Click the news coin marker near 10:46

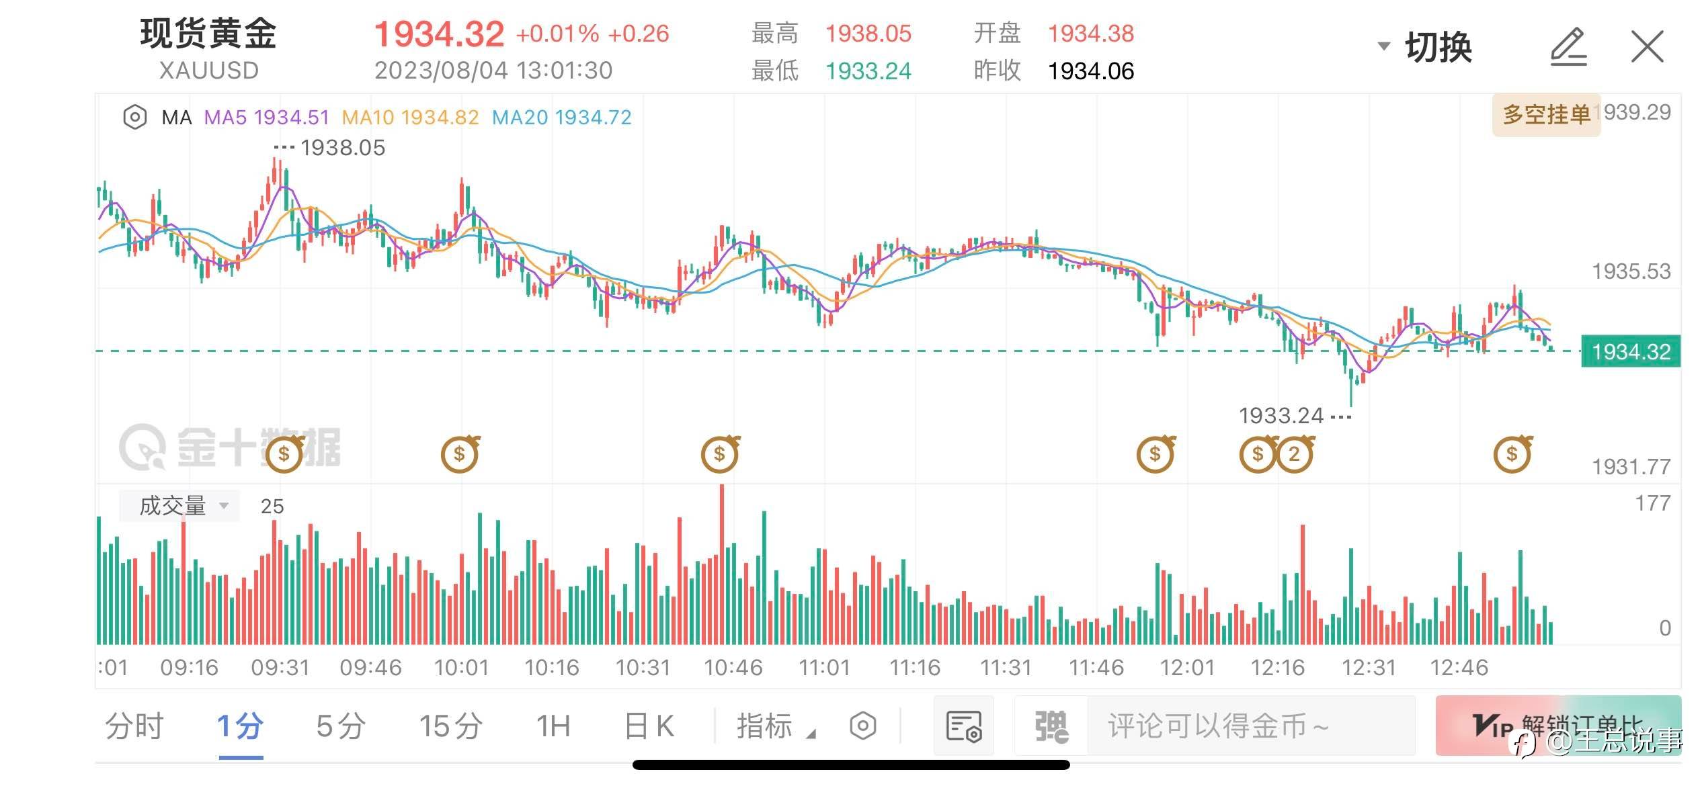coord(719,454)
